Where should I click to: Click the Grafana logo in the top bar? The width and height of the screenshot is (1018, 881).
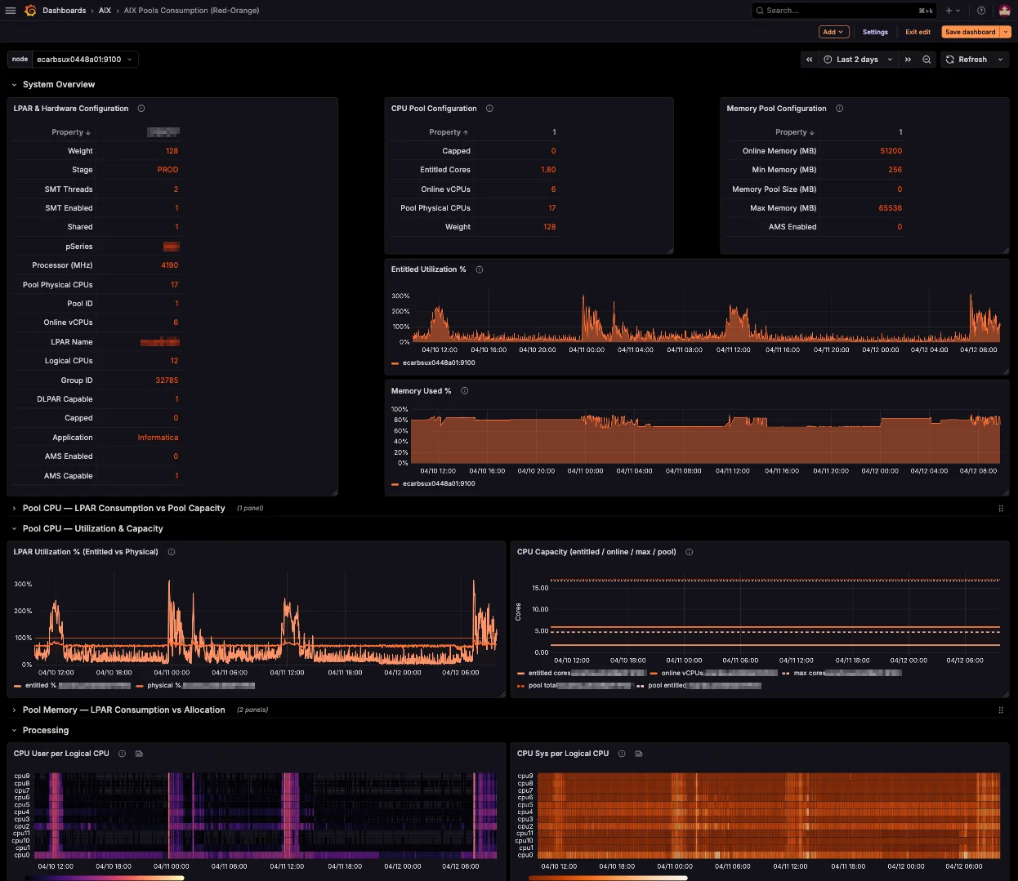click(x=30, y=11)
